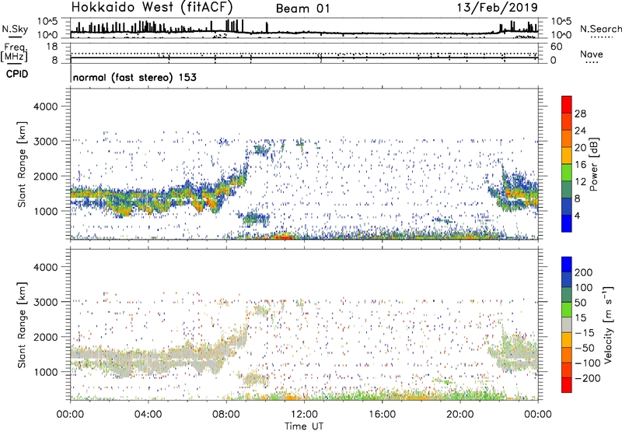The width and height of the screenshot is (622, 431).
Task: Click the grey ground-scatter band in the velocity panel
Action: pos(159,359)
